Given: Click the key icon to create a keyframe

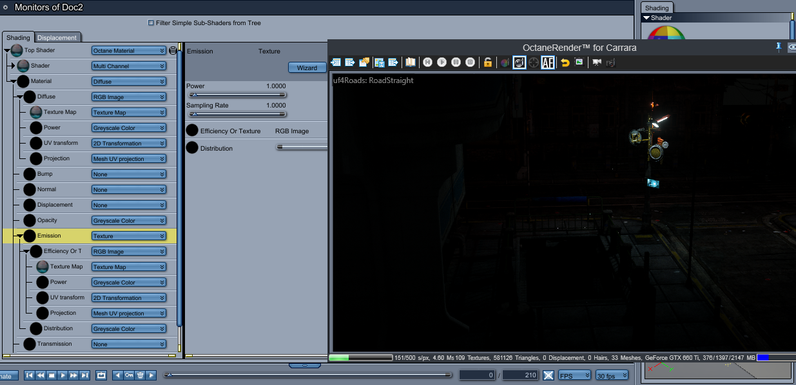Looking at the screenshot, I should (x=129, y=375).
